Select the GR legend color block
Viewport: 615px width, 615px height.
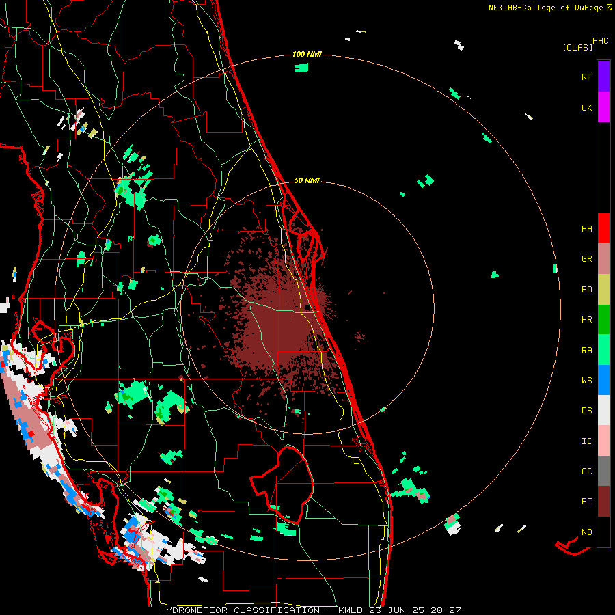click(x=603, y=259)
